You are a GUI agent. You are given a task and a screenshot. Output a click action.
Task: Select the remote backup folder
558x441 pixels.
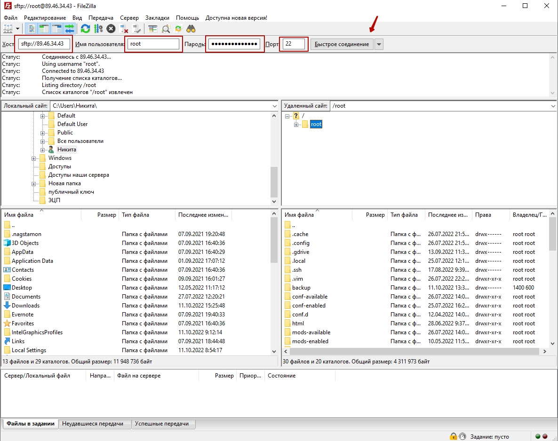coord(301,288)
